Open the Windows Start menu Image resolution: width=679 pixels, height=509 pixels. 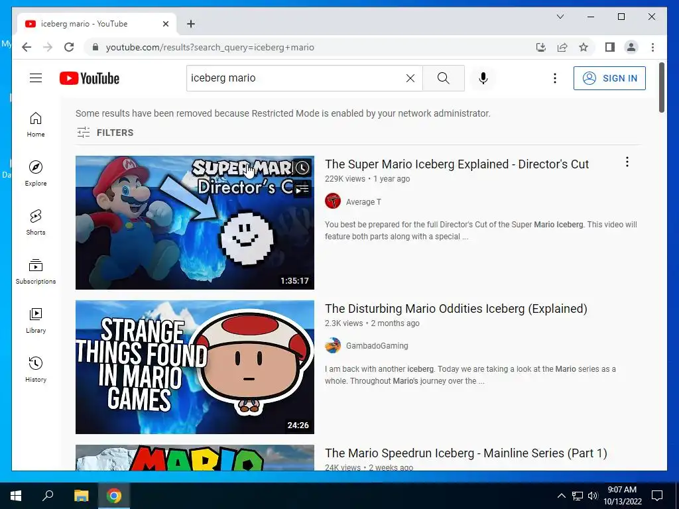[x=16, y=496]
